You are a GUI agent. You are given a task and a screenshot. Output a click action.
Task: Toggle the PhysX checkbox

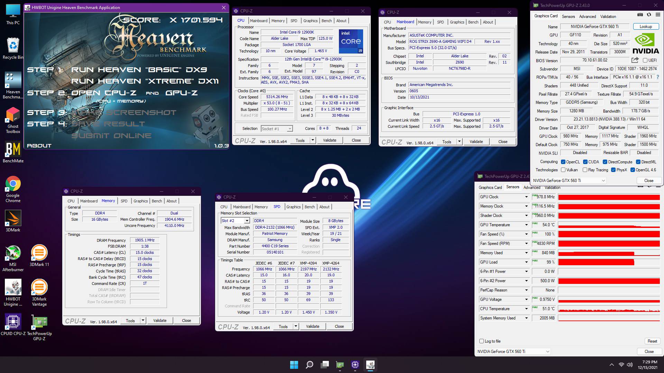pos(613,170)
